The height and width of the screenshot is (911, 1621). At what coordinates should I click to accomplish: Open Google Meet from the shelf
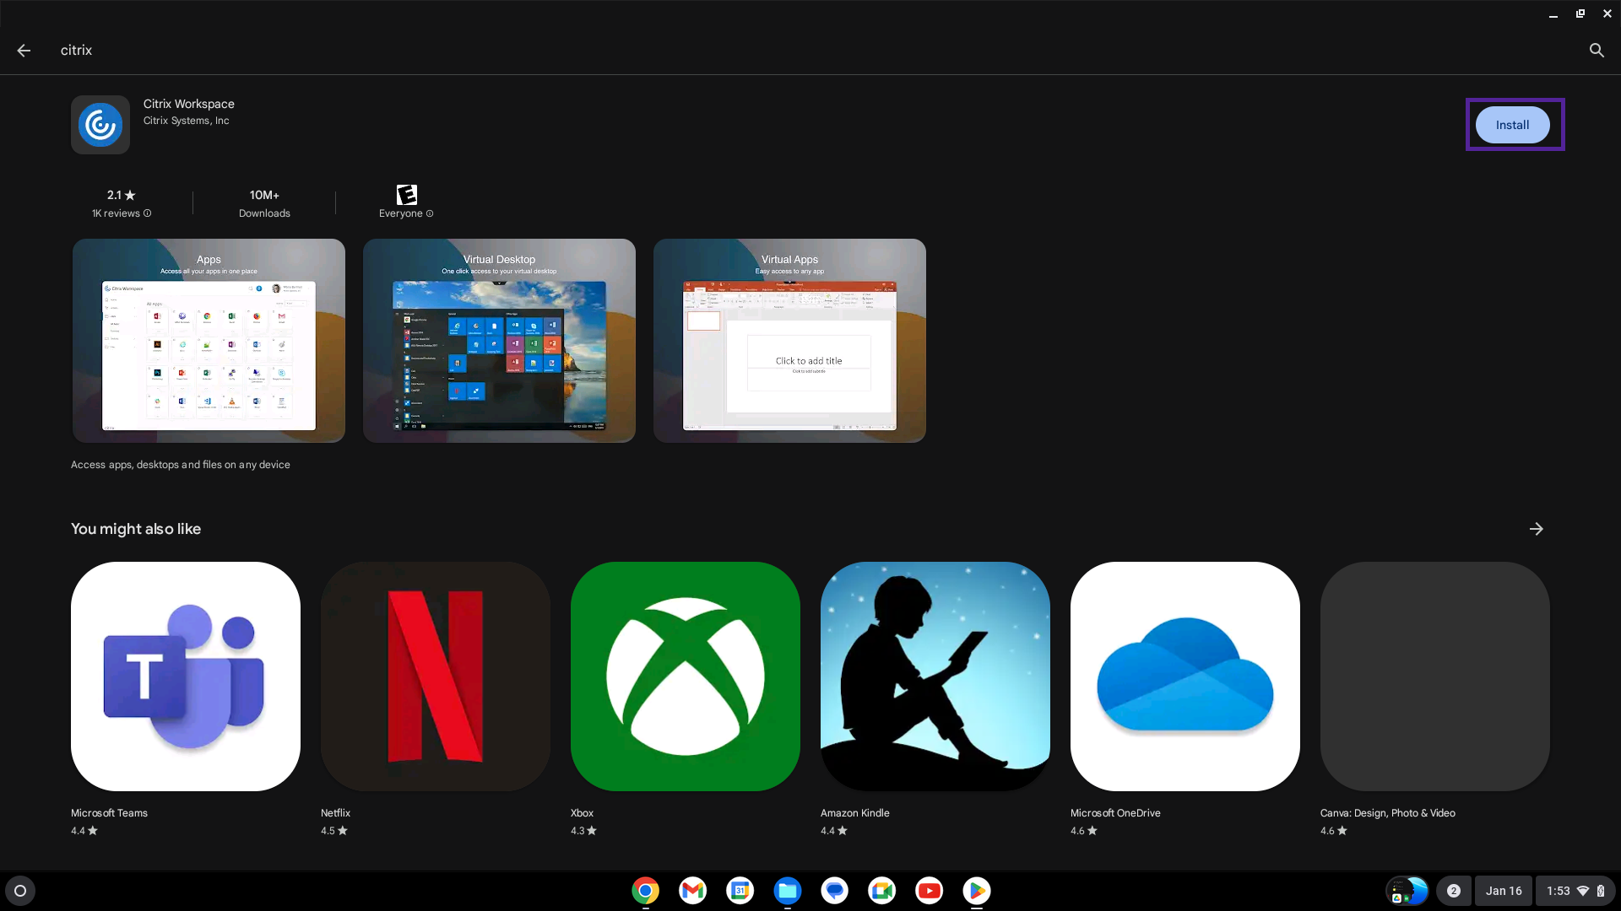click(x=881, y=891)
